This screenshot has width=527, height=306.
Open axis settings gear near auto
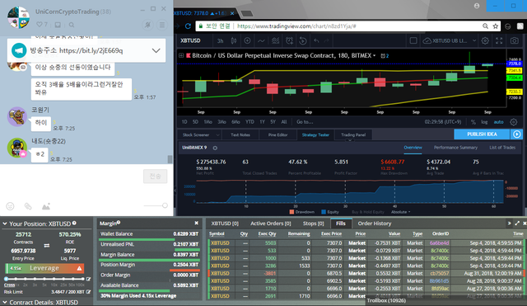pos(514,122)
